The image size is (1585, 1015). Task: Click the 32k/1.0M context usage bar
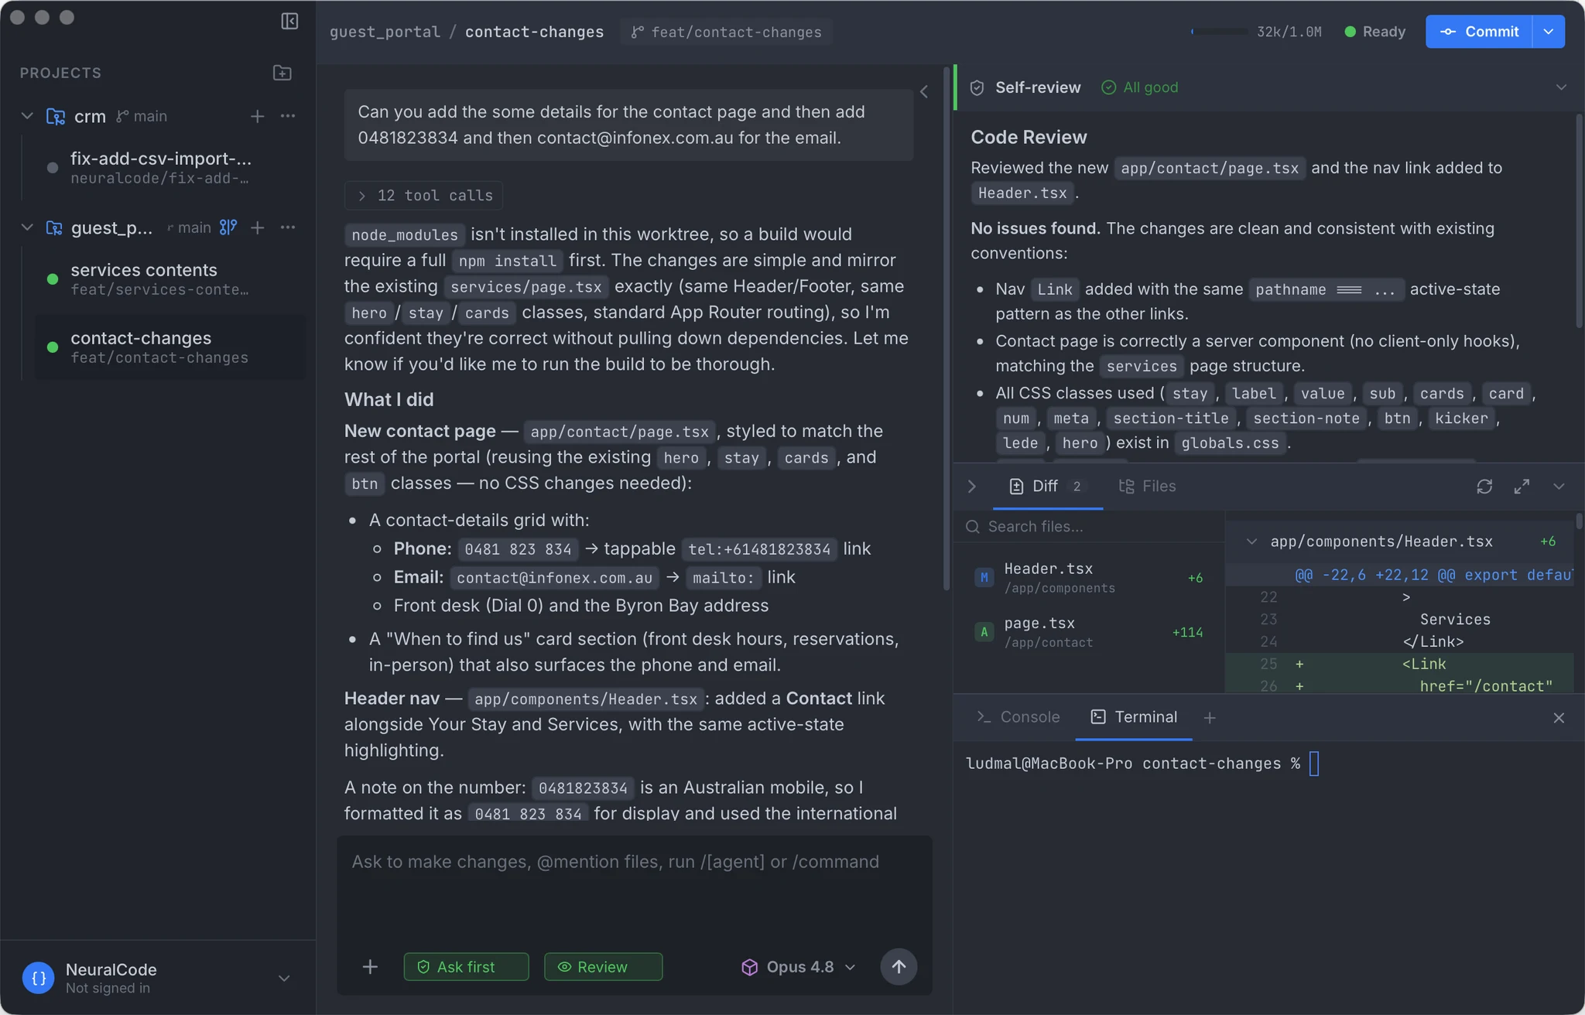tap(1256, 32)
